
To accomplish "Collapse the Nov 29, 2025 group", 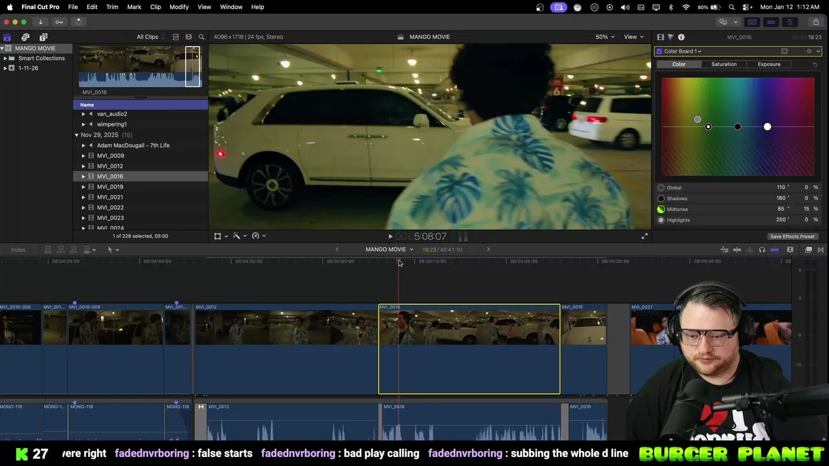I will [76, 135].
